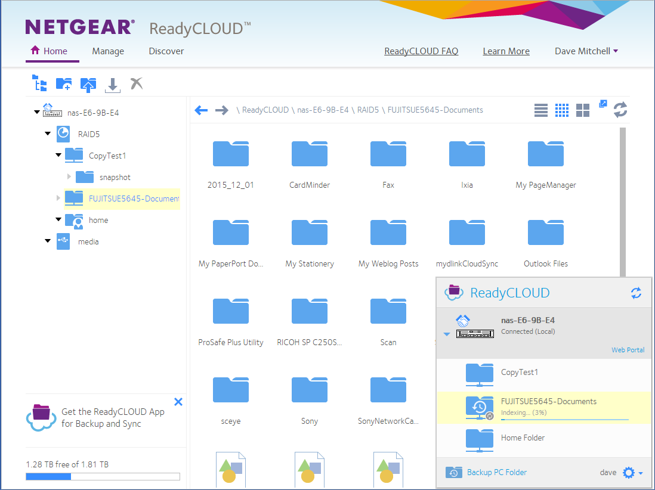The height and width of the screenshot is (490, 655).
Task: Collapse the RAID5 tree node
Action: [48, 134]
